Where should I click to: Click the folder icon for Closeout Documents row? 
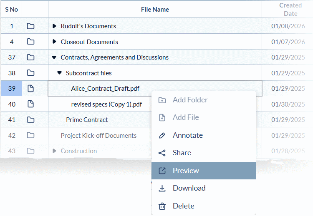click(x=30, y=42)
